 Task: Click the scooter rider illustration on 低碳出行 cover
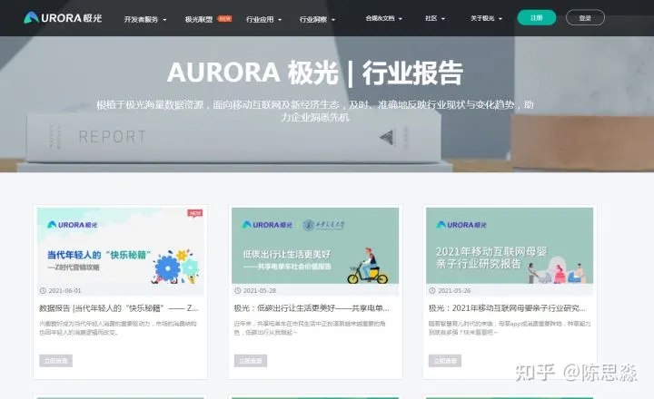(x=368, y=266)
